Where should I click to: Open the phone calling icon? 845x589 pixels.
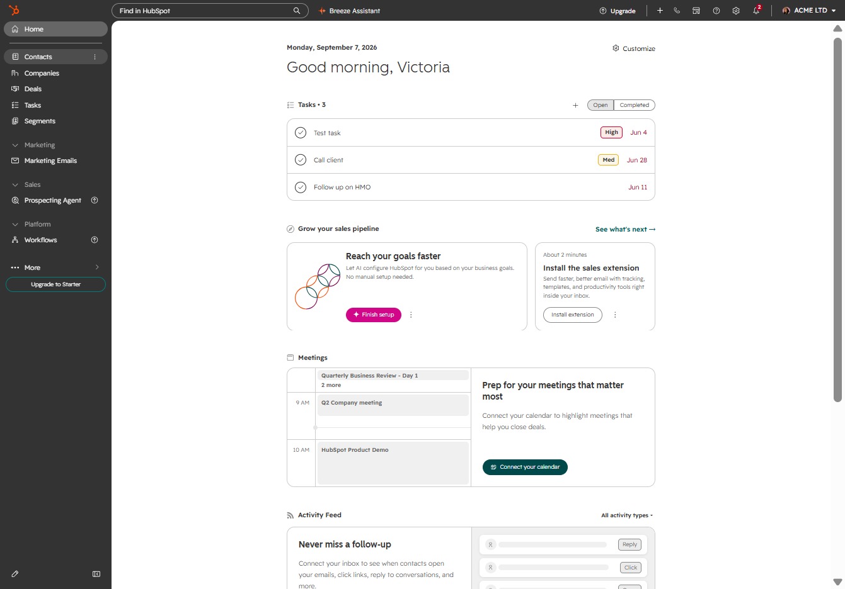677,11
